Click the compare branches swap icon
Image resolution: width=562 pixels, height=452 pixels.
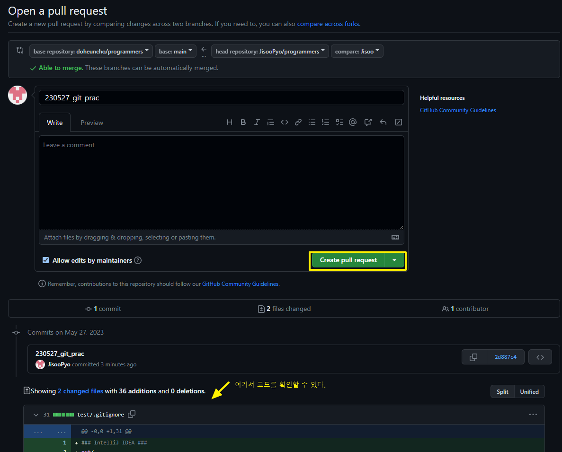pyautogui.click(x=20, y=51)
